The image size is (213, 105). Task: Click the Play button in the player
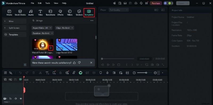pos(113,65)
